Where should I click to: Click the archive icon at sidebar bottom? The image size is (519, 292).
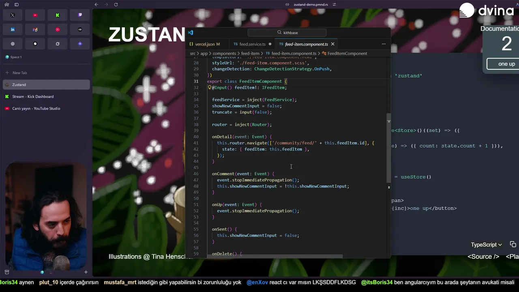tap(7, 272)
